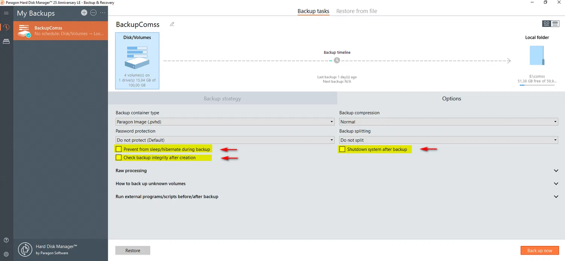This screenshot has width=565, height=261.
Task: Open the Password protection dropdown
Action: coord(225,140)
